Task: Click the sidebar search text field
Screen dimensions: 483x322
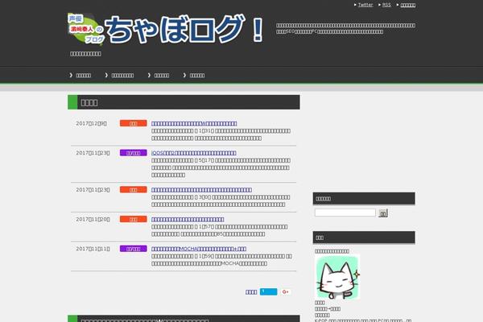Action: (x=345, y=213)
